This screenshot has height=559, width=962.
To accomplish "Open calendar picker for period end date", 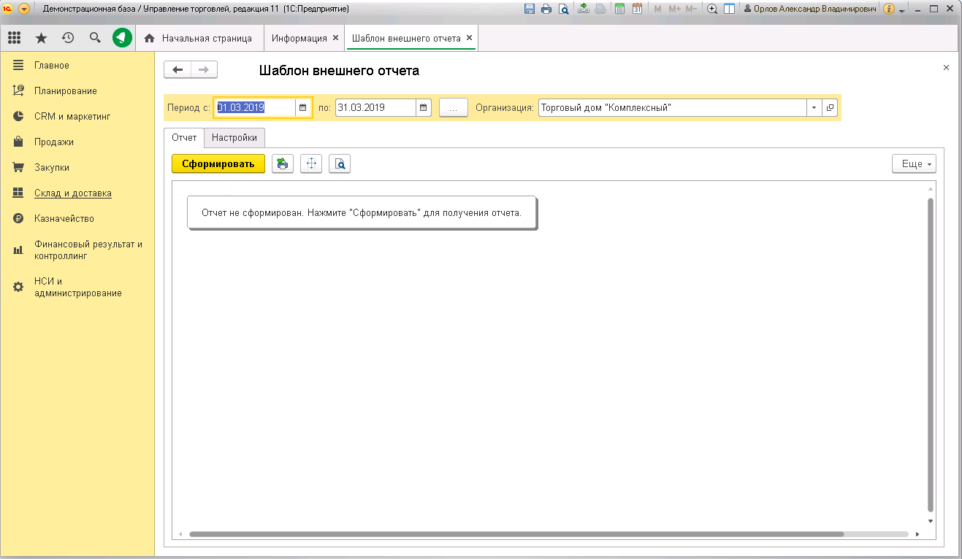I will click(423, 108).
